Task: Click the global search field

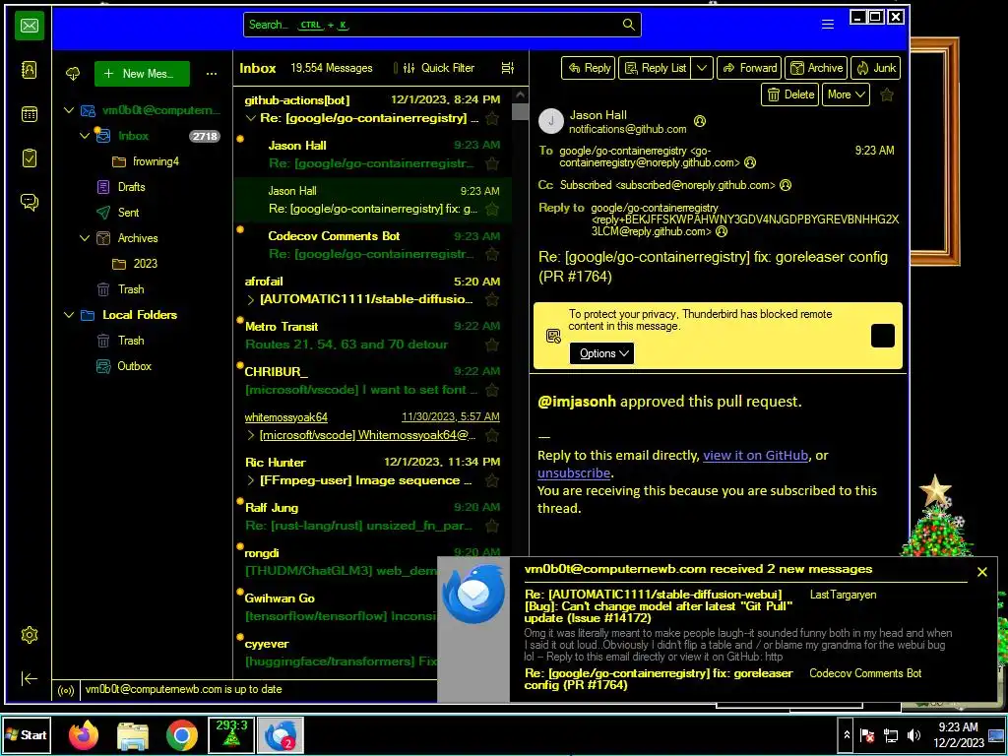Action: [x=442, y=25]
